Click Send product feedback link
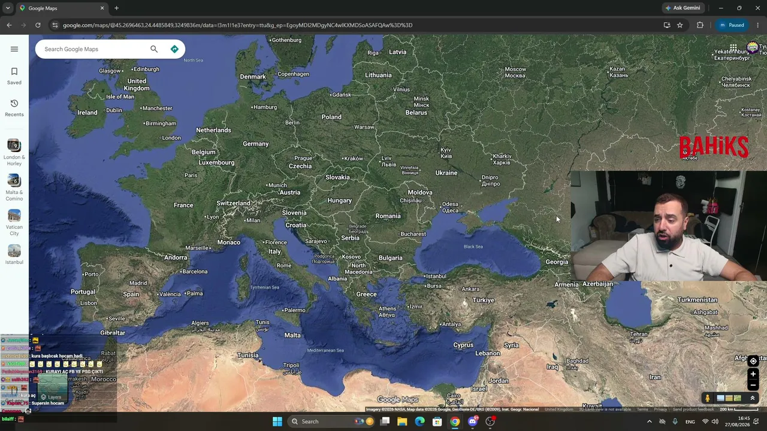The image size is (767, 431). 693,409
